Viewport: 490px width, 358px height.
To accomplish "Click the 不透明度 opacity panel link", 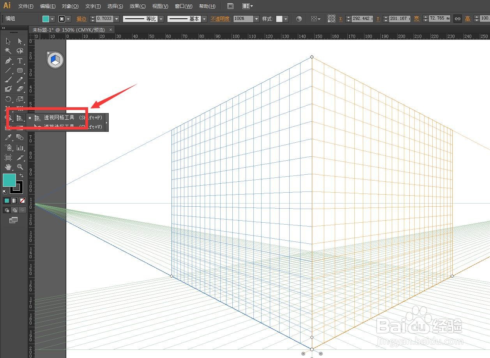I will [x=221, y=19].
